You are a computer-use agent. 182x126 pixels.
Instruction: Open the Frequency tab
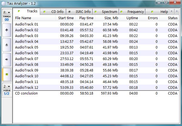[132, 12]
